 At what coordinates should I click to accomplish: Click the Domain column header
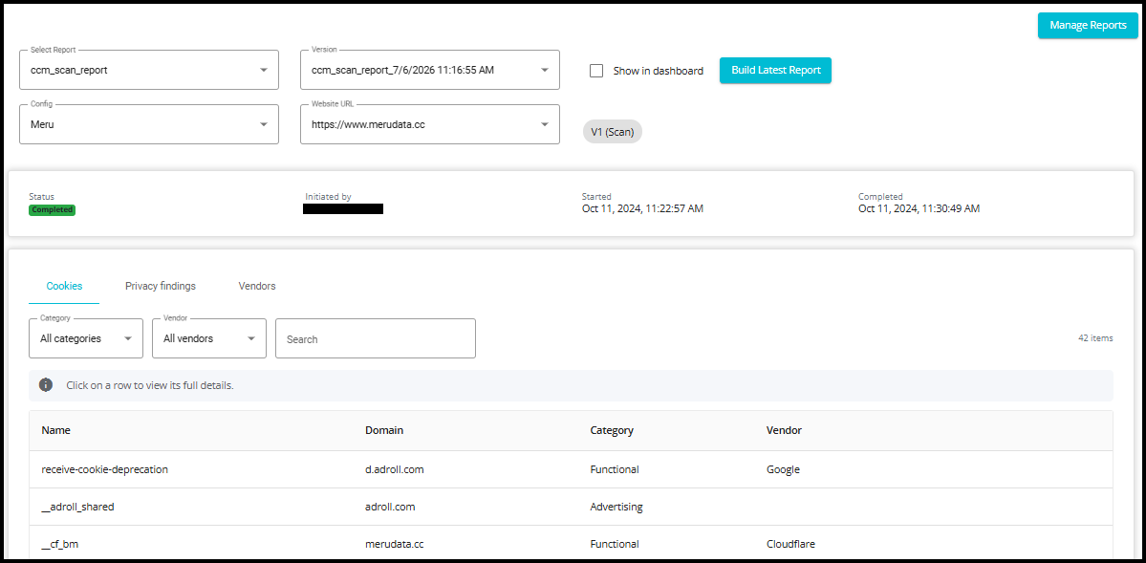tap(384, 431)
